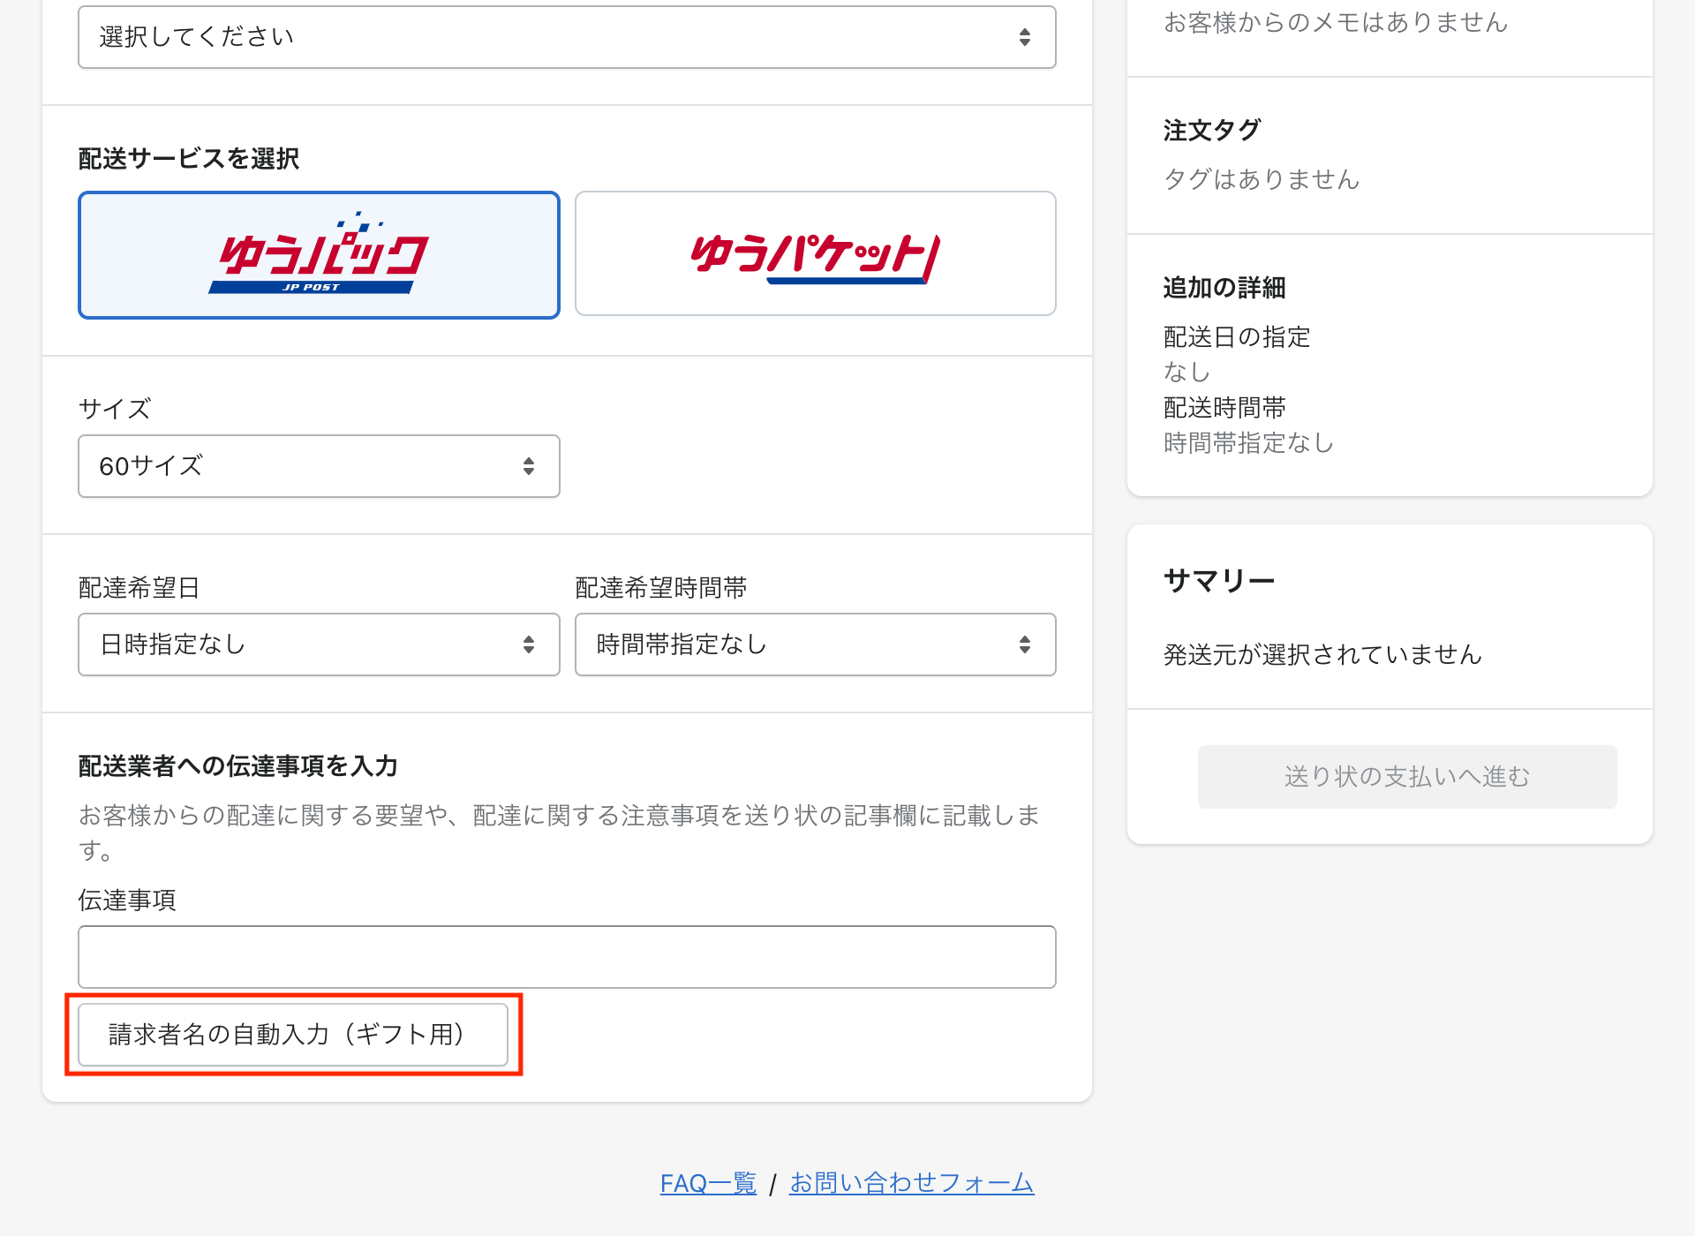Click arrow icon on 選択してください selector
The image size is (1695, 1236).
point(1025,37)
